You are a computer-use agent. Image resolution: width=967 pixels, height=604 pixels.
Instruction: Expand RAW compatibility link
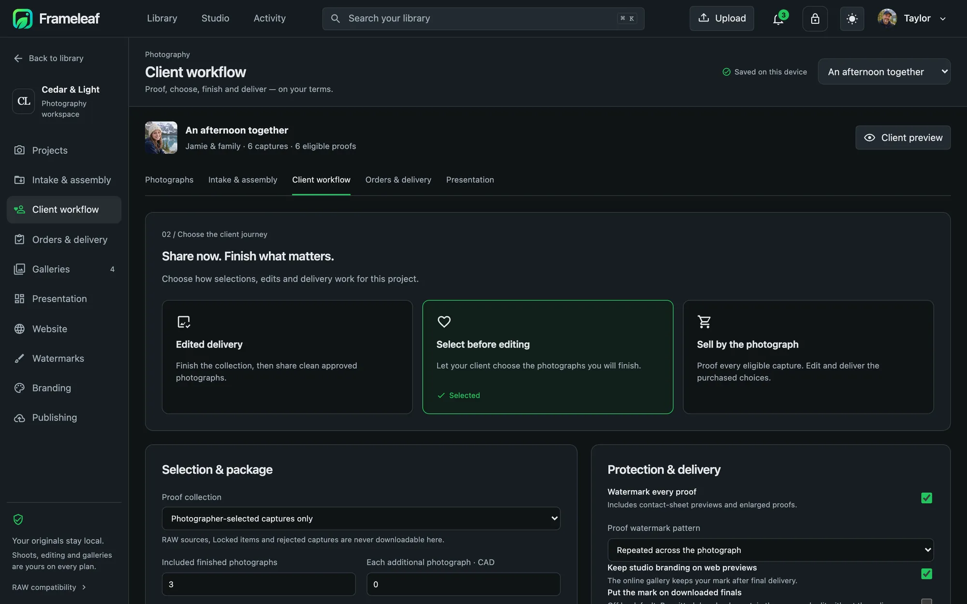coord(49,587)
